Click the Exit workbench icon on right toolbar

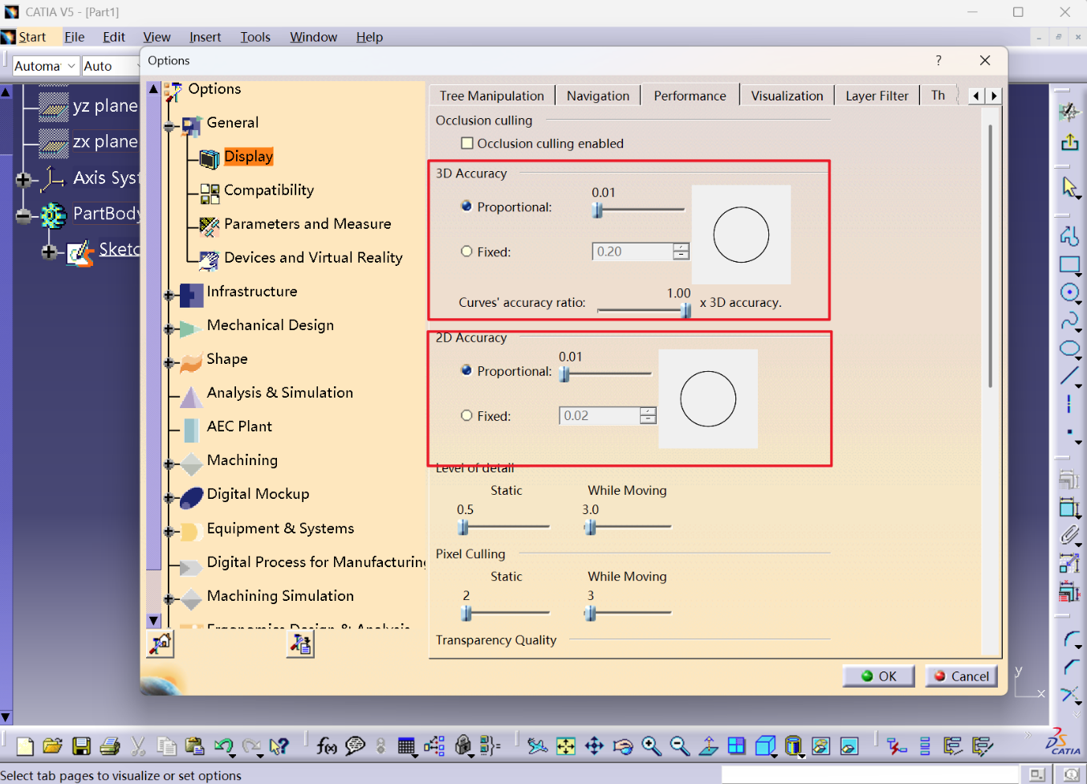(1069, 142)
